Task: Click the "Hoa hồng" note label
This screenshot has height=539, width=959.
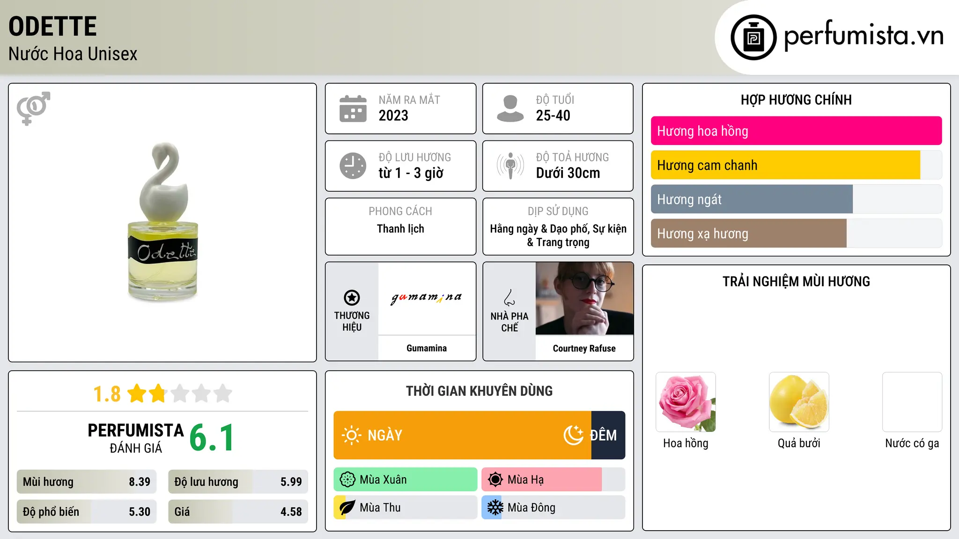Action: 686,444
